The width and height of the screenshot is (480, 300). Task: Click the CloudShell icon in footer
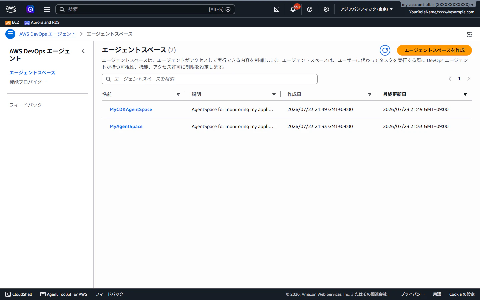tap(8, 294)
